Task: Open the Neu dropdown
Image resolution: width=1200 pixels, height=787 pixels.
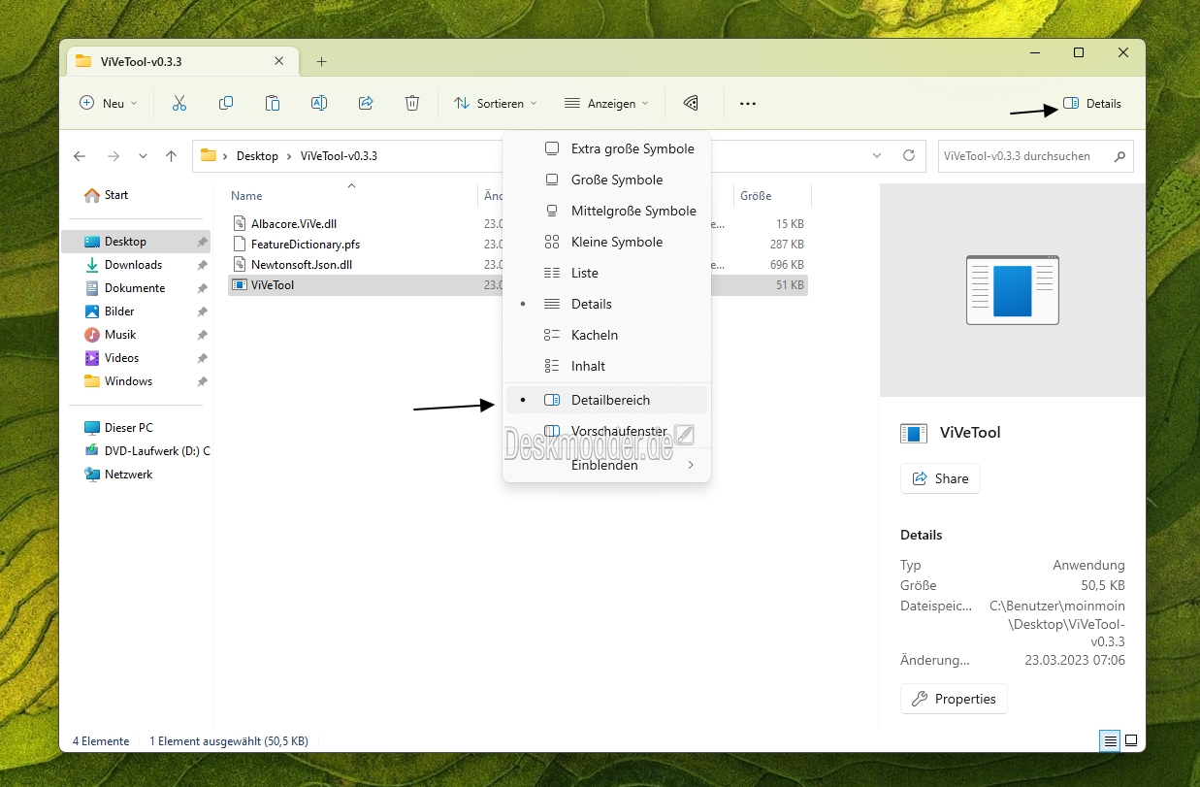Action: (109, 103)
